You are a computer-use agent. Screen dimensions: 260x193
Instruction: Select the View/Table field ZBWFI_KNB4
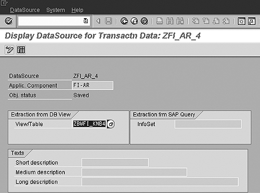coord(89,124)
